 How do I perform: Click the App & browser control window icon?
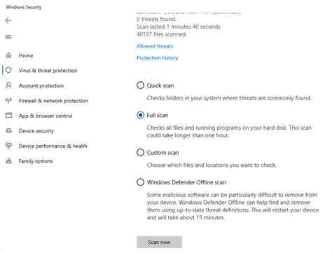pyautogui.click(x=8, y=116)
